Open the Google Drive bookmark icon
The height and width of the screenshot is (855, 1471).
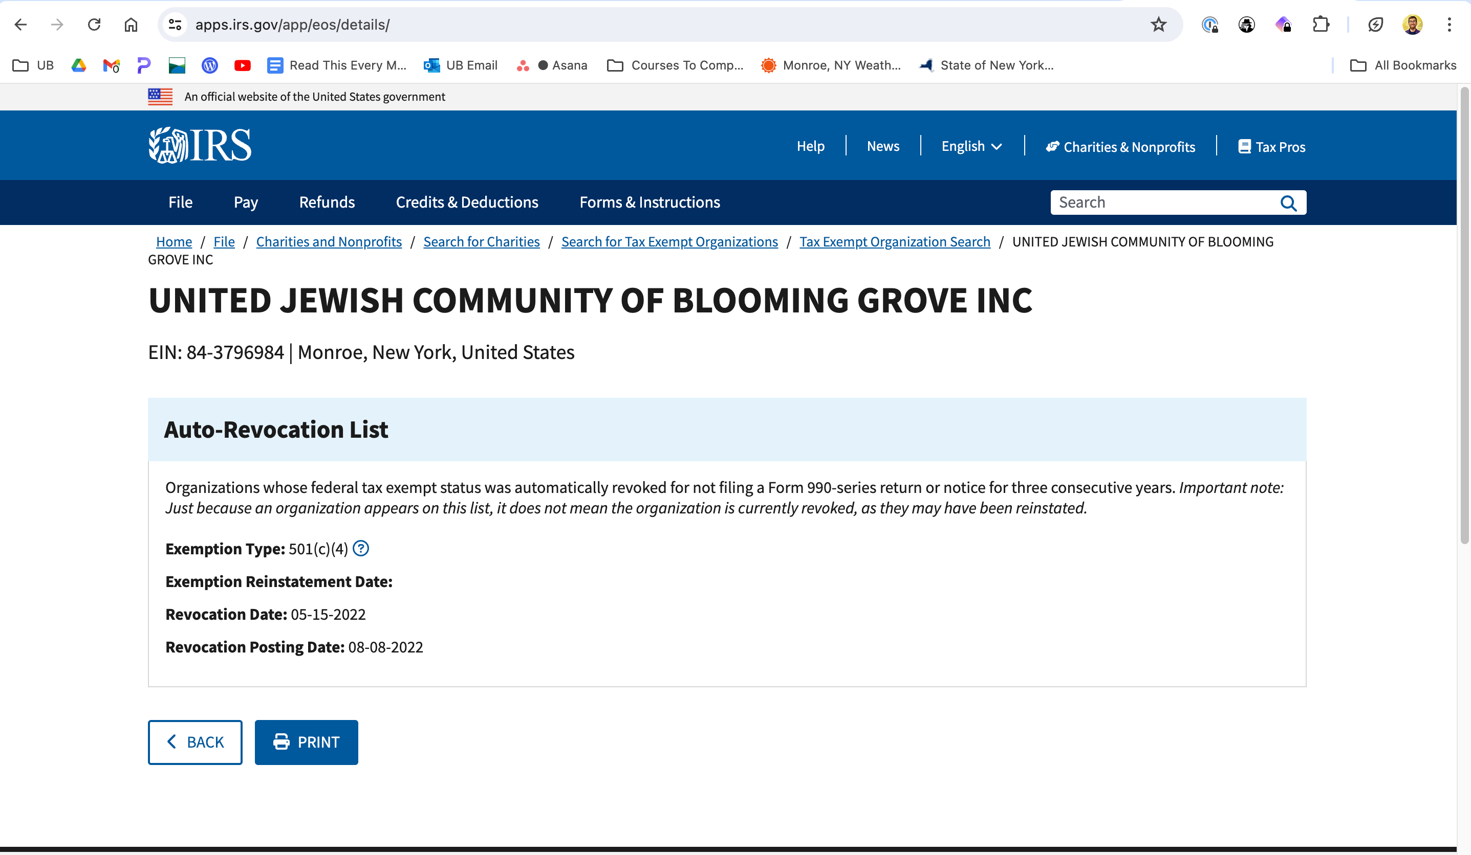point(79,65)
